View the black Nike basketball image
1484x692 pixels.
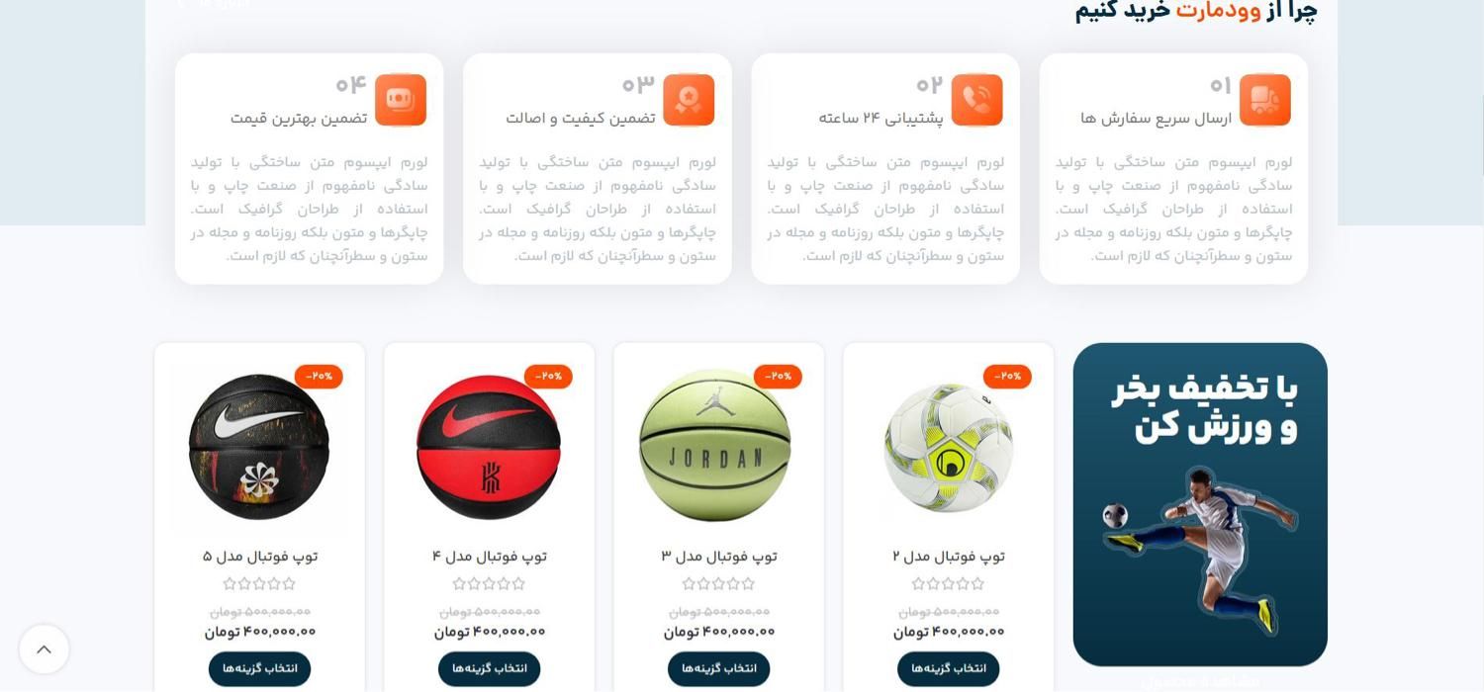pos(259,447)
